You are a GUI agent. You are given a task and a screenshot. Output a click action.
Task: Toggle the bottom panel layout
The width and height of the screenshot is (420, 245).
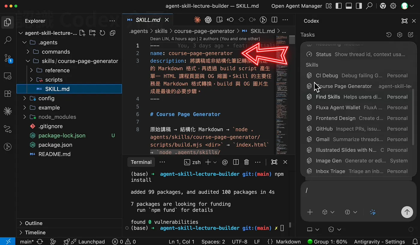click(349, 6)
